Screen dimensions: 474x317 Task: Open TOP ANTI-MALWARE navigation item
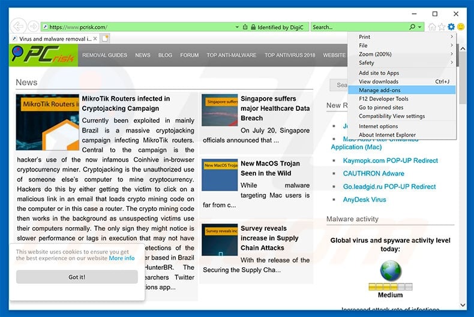231,55
